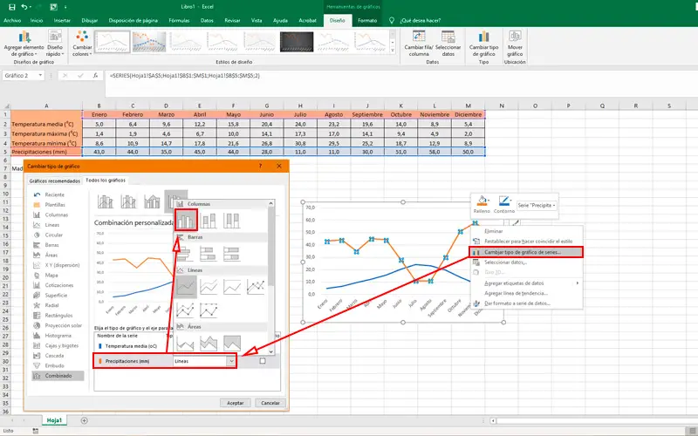Viewport: 698px width, 436px height.
Task: Select first clustered column-line combo subtype
Action: pyautogui.click(x=106, y=201)
